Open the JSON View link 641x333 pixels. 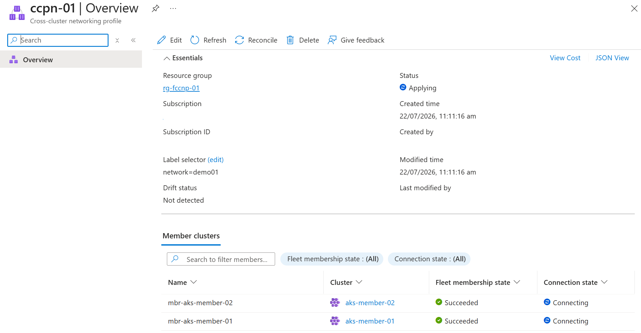[612, 58]
